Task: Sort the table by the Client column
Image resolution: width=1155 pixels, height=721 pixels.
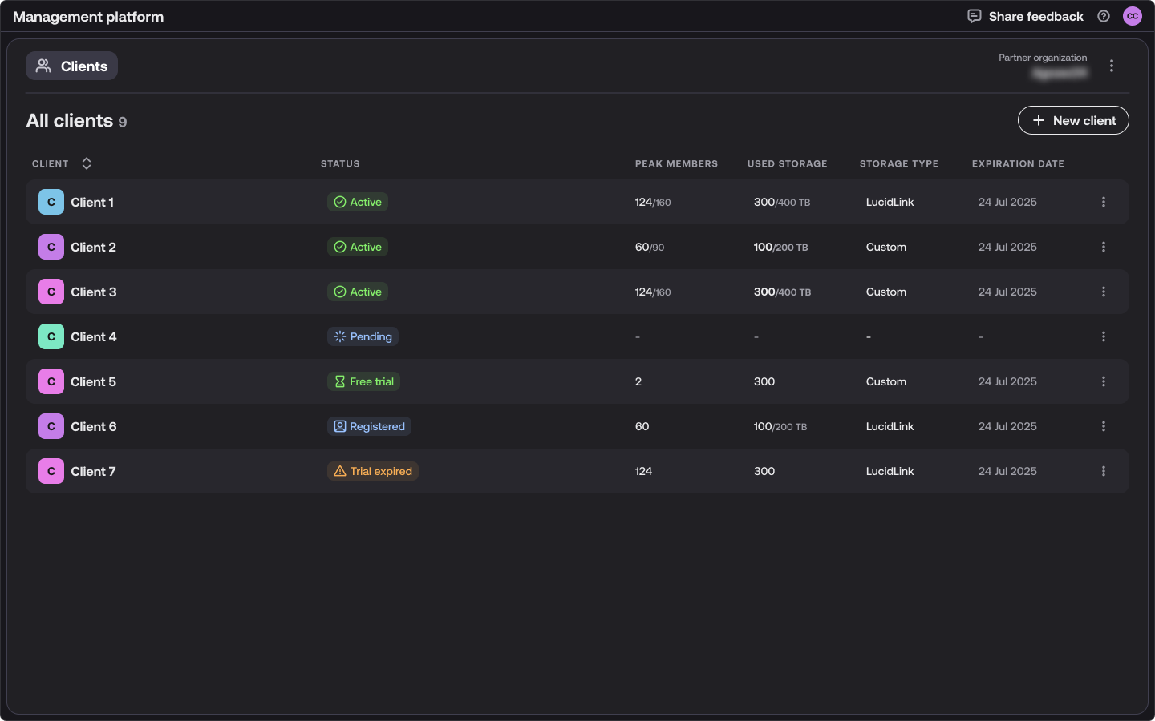Action: 87,163
